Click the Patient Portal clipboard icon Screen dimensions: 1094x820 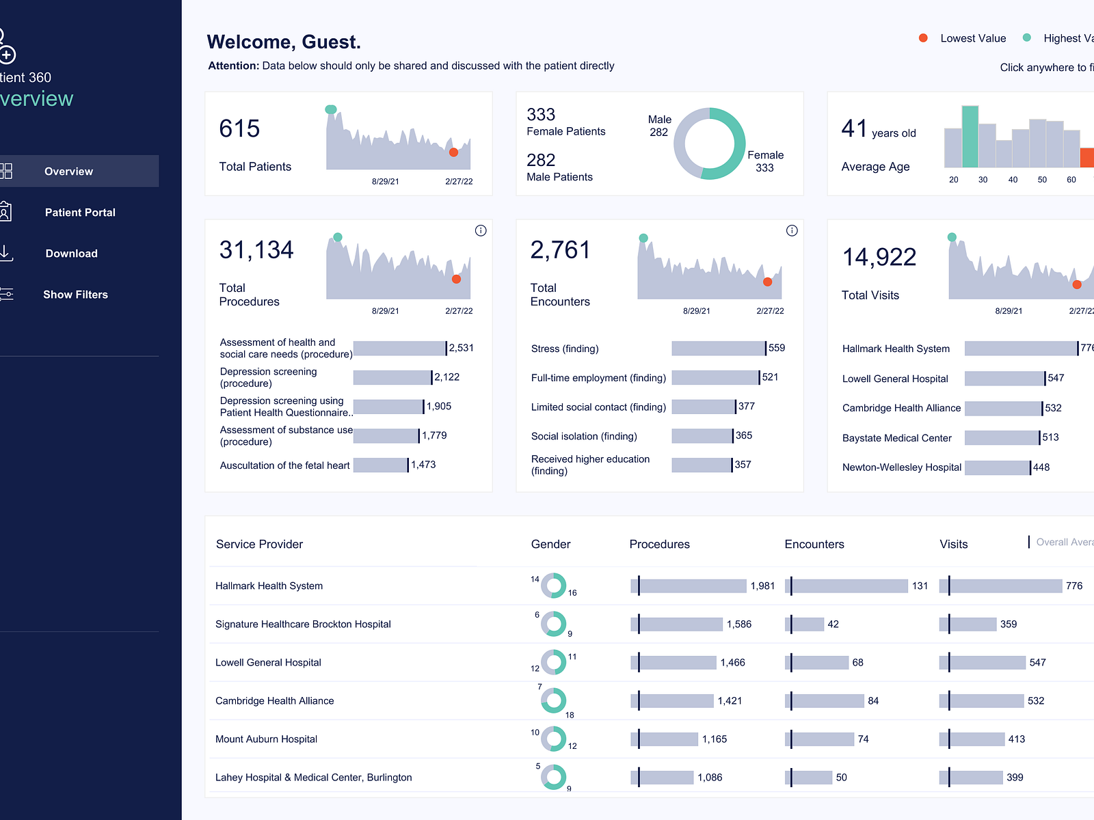(x=7, y=212)
